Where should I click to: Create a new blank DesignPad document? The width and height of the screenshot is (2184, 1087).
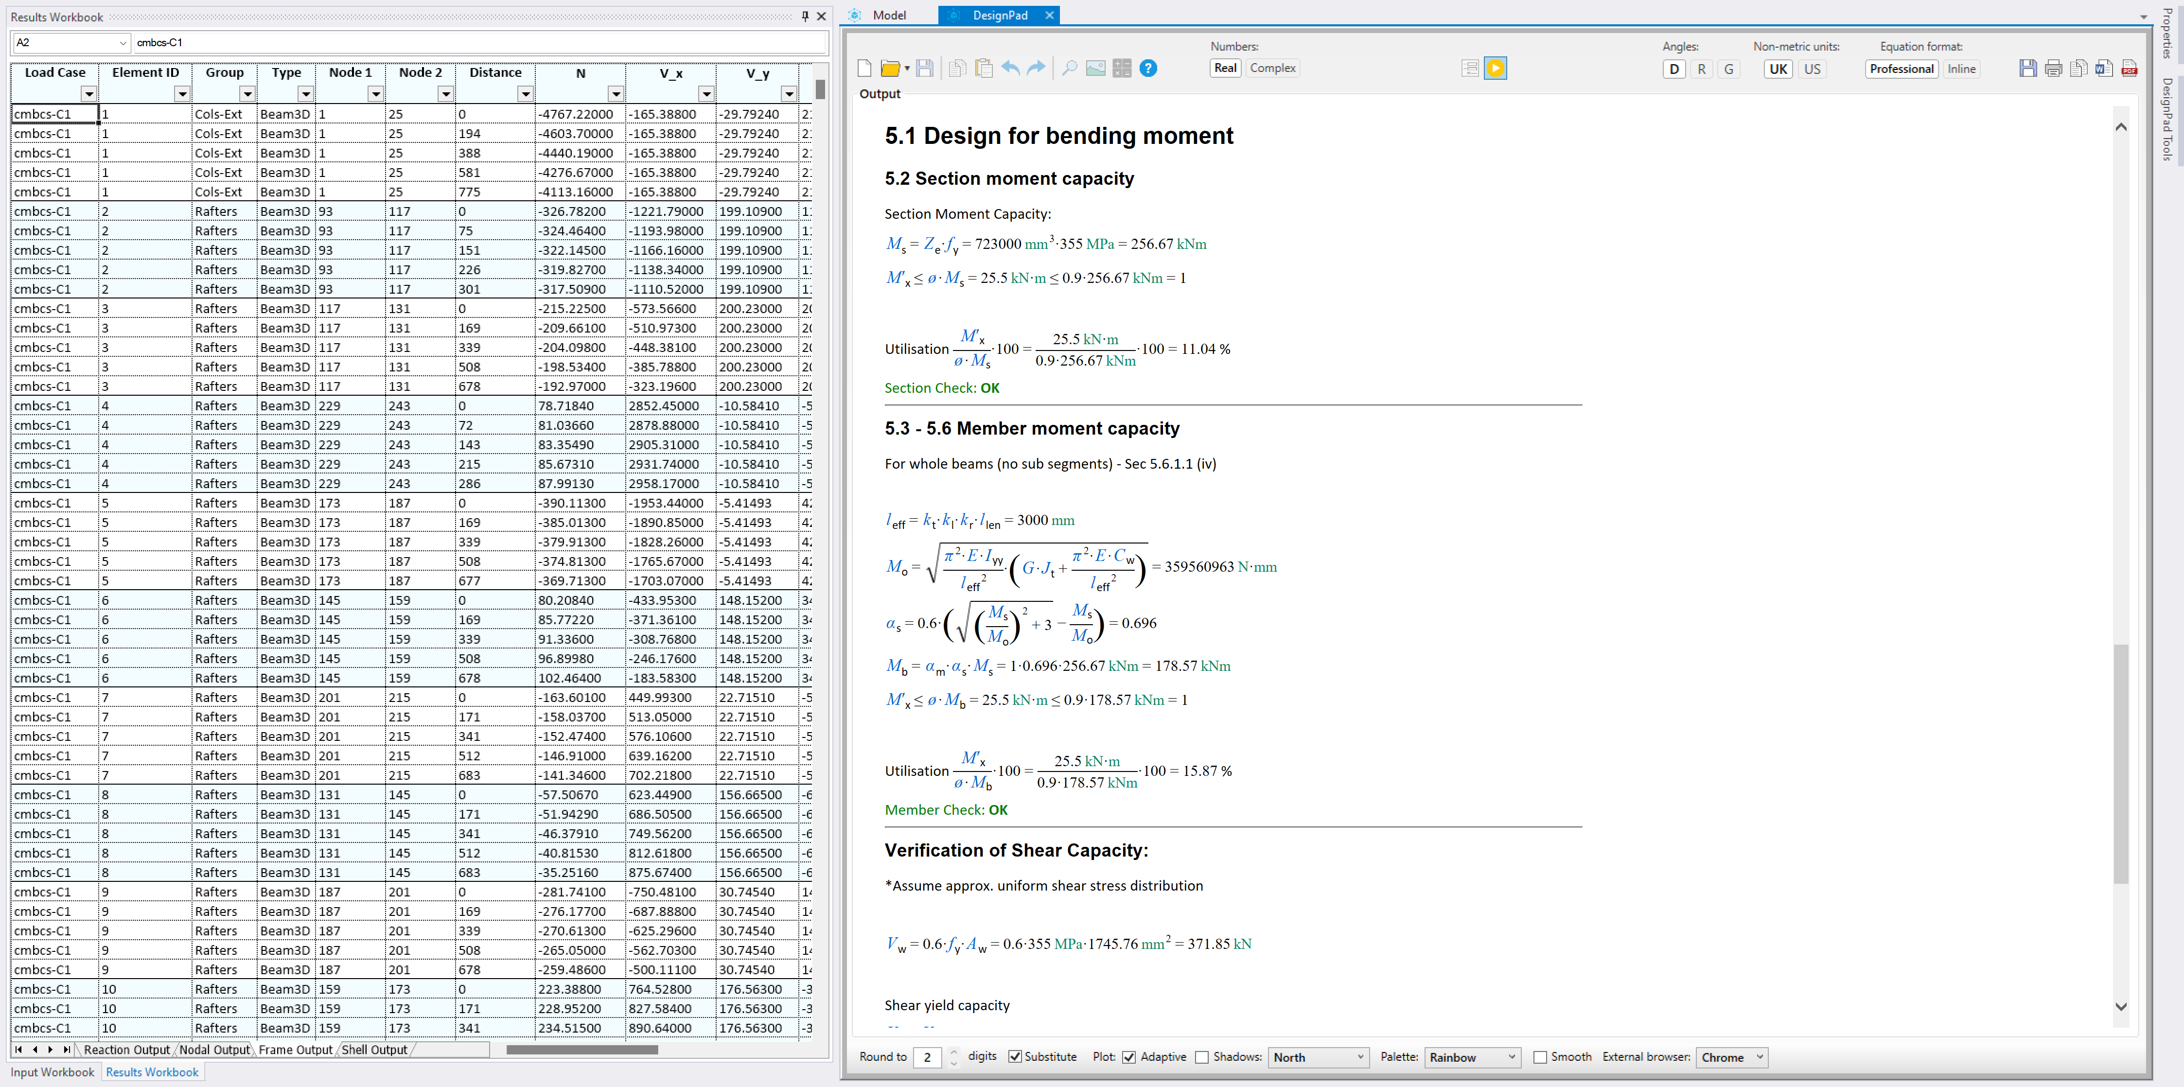click(864, 69)
